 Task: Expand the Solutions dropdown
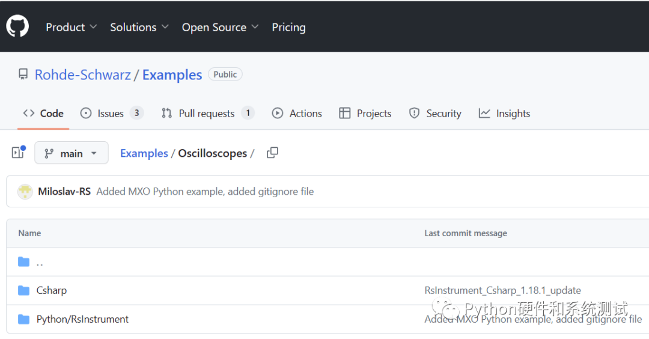[139, 27]
